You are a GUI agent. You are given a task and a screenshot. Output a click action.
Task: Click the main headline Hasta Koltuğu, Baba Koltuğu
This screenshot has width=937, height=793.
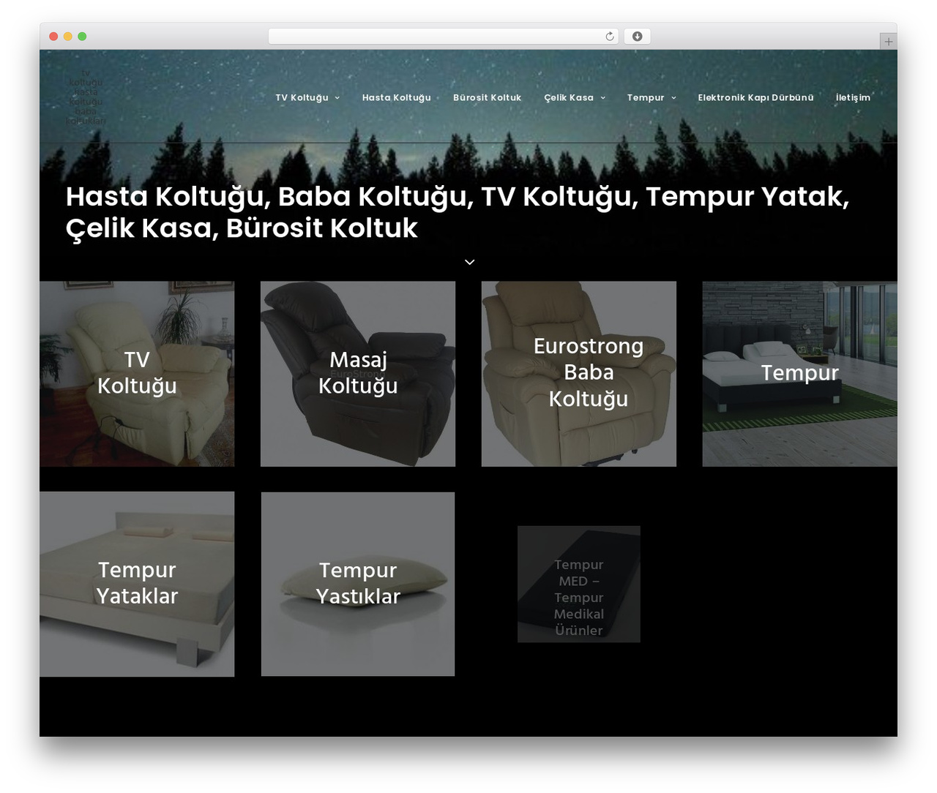[x=458, y=212]
